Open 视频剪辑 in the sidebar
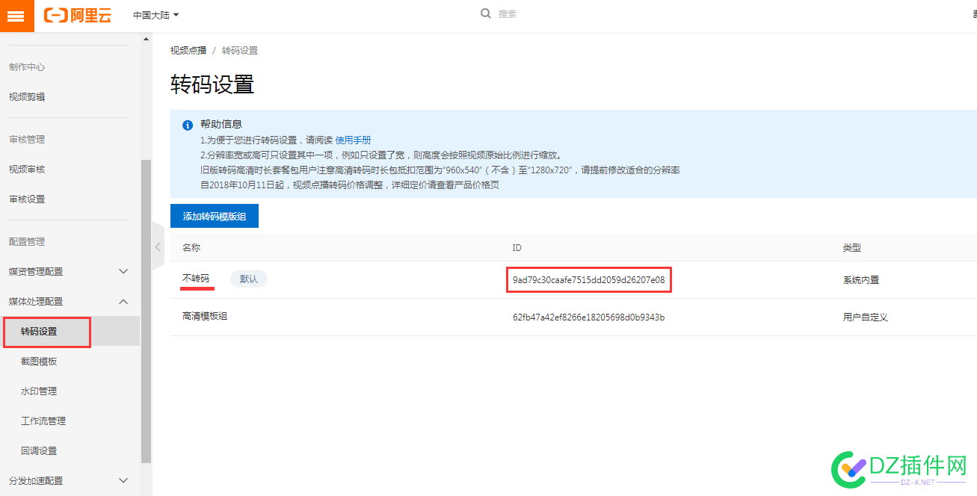The image size is (977, 496). (27, 97)
